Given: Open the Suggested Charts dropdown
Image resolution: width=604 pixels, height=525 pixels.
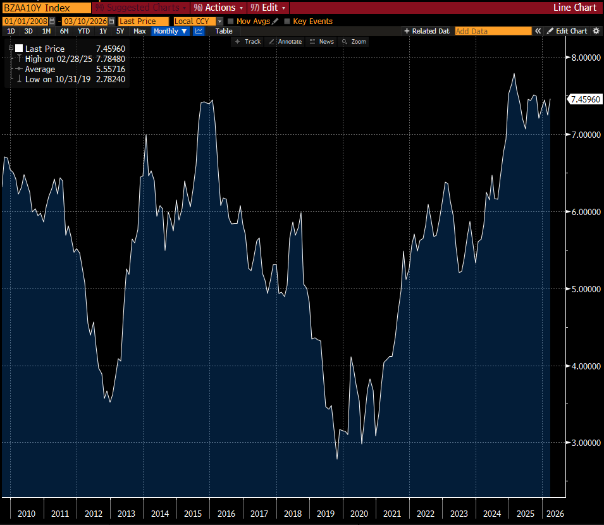Looking at the screenshot, I should 140,8.
